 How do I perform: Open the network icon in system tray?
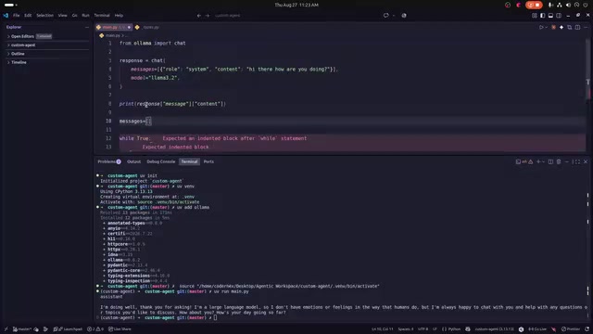[x=560, y=5]
